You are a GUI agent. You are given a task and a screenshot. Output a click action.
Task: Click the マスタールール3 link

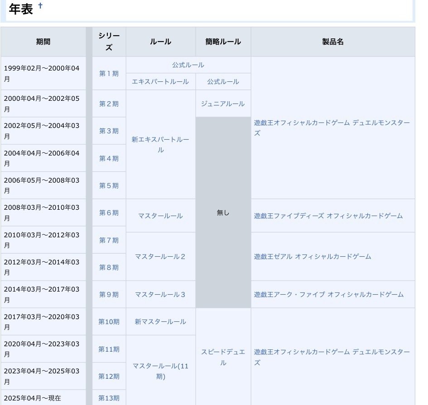(161, 294)
